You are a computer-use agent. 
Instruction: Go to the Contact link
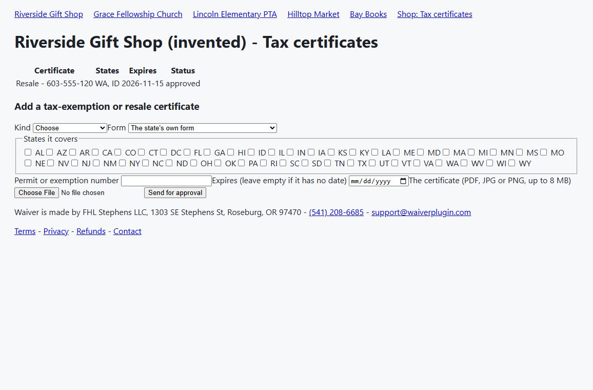127,231
